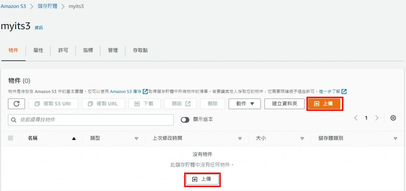The image size is (406, 191).
Task: Sort by the 名稱 column arrow
Action: [x=74, y=139]
